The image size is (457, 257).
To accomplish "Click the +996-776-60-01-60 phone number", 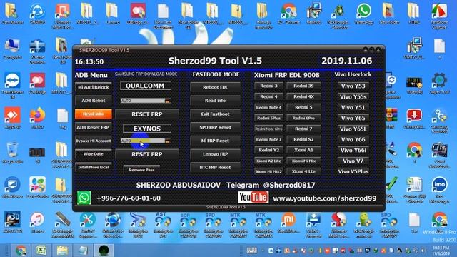I will pyautogui.click(x=129, y=198).
